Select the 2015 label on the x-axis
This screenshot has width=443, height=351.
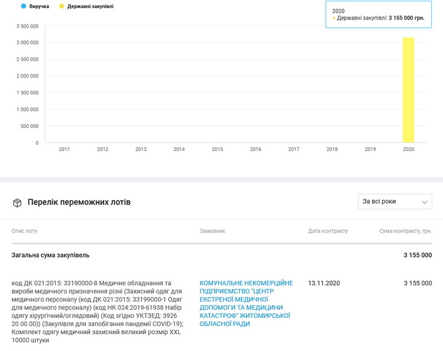(217, 149)
